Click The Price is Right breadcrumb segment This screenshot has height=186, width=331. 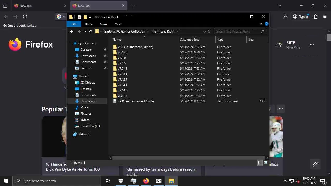(163, 32)
